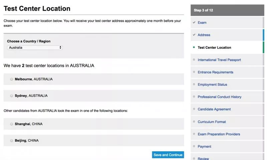267x160 pixels.
Task: Open Exam Preparation Providers step
Action: pos(219,134)
